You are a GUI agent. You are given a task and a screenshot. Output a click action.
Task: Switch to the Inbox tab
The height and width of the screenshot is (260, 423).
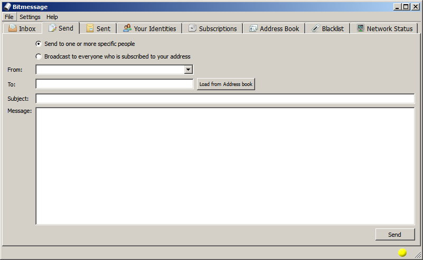click(x=22, y=28)
